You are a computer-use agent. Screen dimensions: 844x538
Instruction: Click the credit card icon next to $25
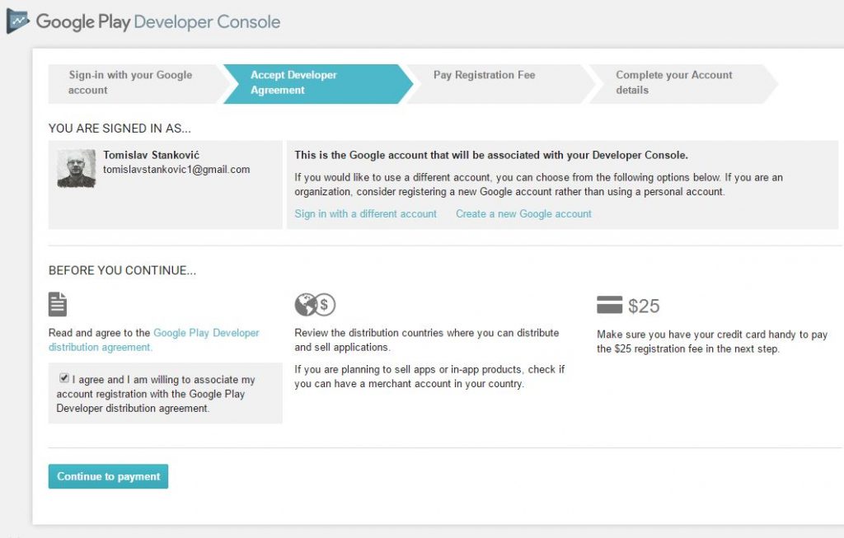click(x=609, y=305)
